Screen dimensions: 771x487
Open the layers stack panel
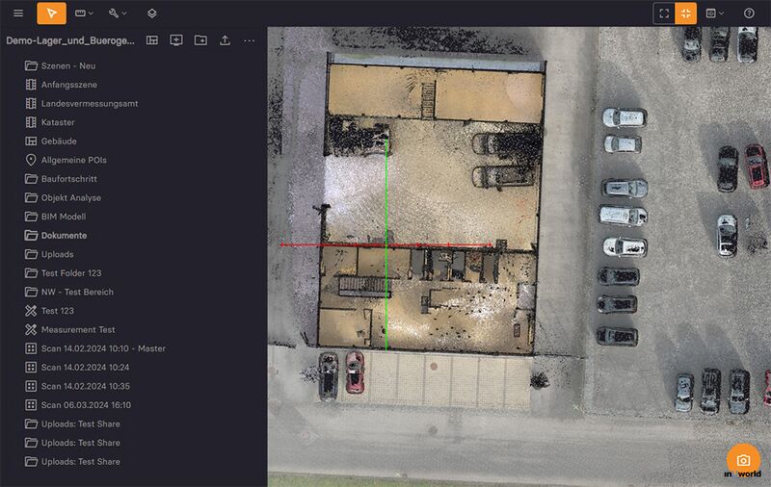point(151,13)
